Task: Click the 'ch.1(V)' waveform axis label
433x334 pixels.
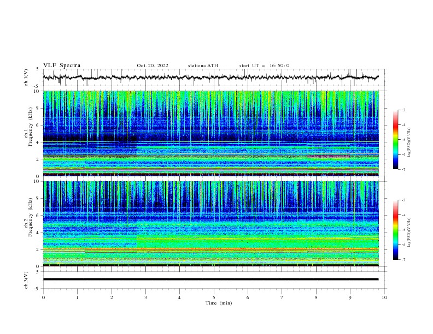Action: pos(26,77)
